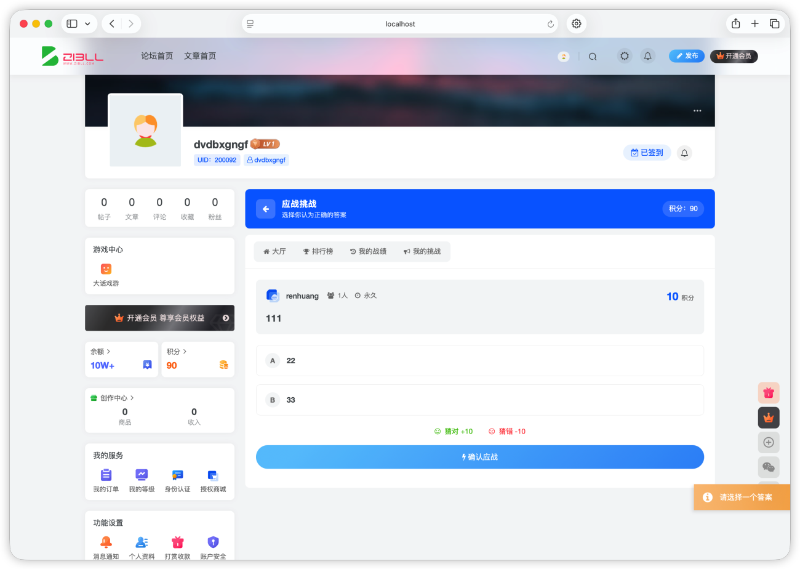Click the 开通会员 尊享会员权益 banner
The image size is (800, 569).
(159, 318)
